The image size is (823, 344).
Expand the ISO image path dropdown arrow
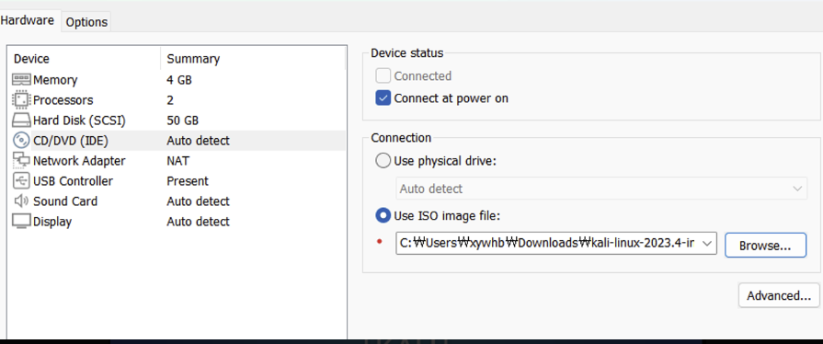706,244
